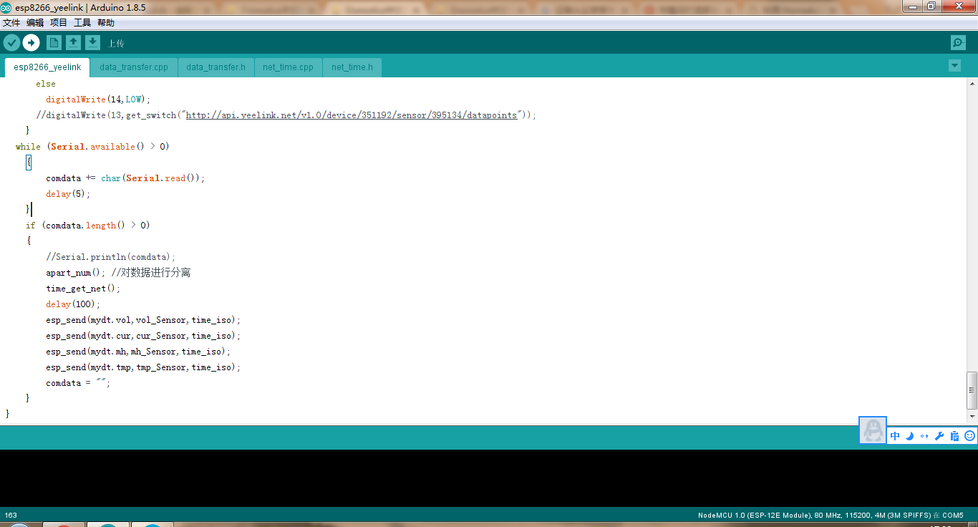Click the '//Serial.println(comdata);' comment line
This screenshot has width=978, height=527.
point(110,257)
